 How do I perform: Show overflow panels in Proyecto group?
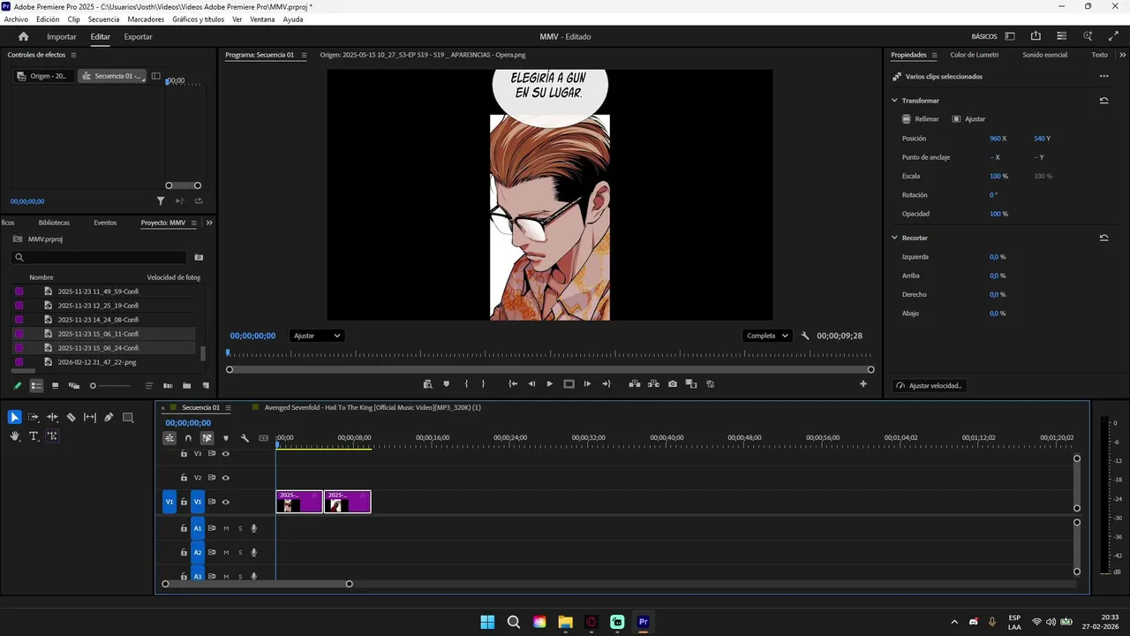click(209, 223)
